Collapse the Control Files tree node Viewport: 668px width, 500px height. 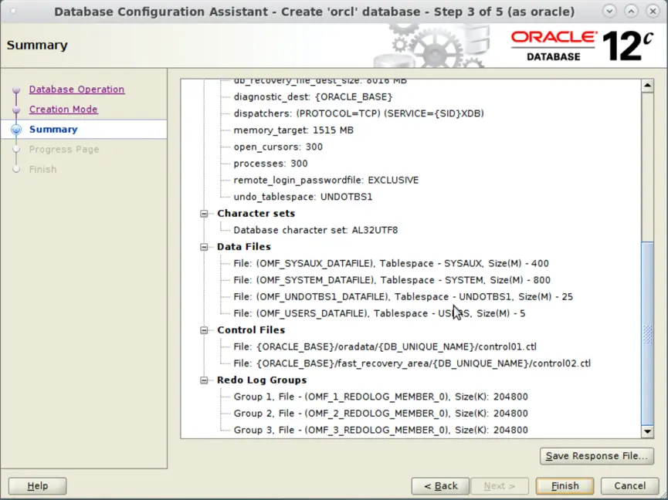click(x=204, y=330)
